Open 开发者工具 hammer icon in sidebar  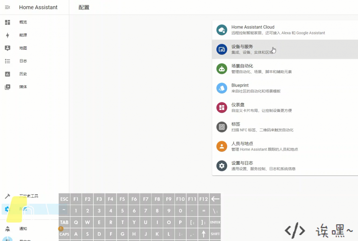pos(8,196)
